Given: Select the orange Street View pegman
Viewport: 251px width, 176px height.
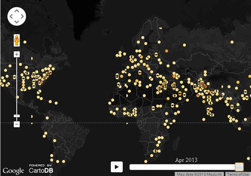Looking at the screenshot, I should [x=17, y=40].
